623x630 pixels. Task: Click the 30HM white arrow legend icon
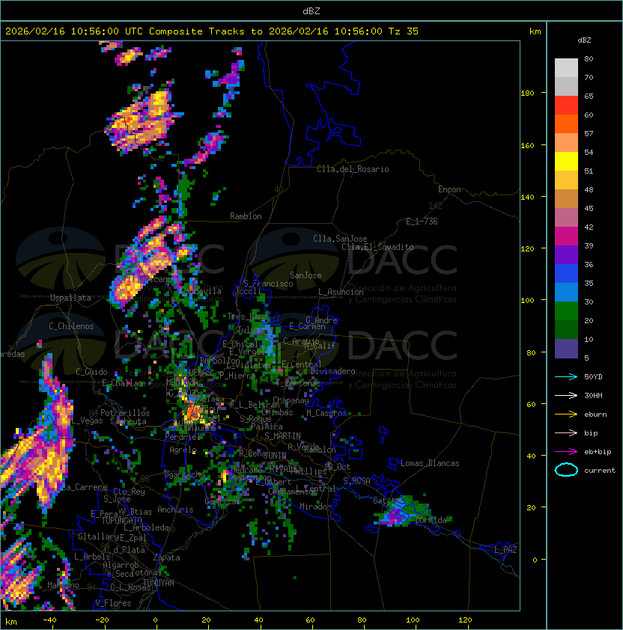566,395
